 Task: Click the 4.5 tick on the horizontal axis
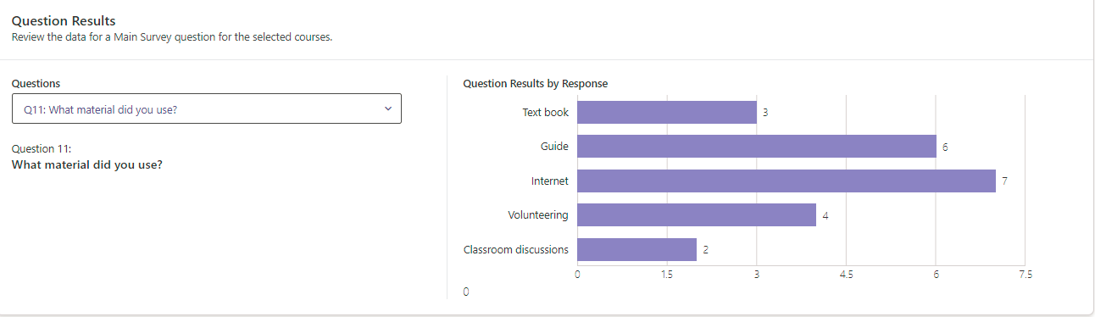[x=846, y=275]
